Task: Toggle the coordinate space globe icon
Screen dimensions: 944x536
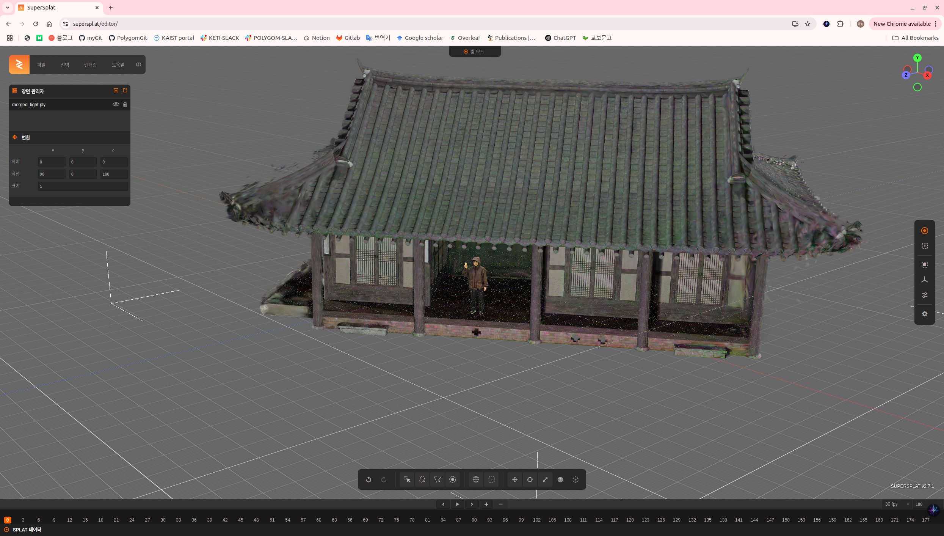Action: pyautogui.click(x=560, y=479)
